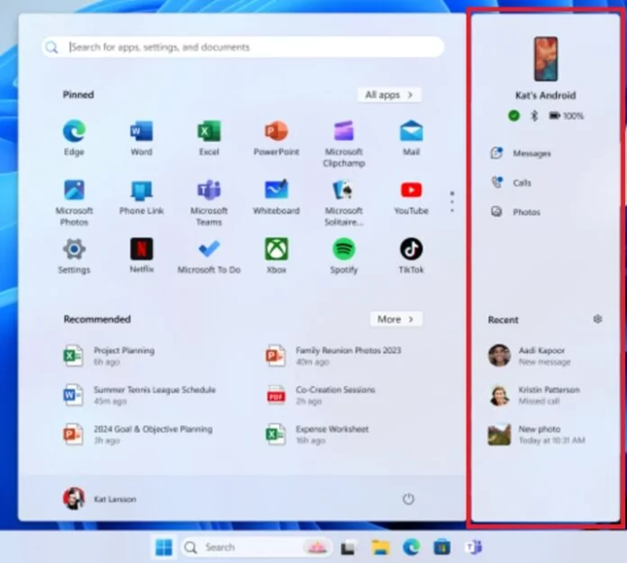Image resolution: width=627 pixels, height=563 pixels.
Task: Open the YouTube pinned app
Action: point(411,197)
